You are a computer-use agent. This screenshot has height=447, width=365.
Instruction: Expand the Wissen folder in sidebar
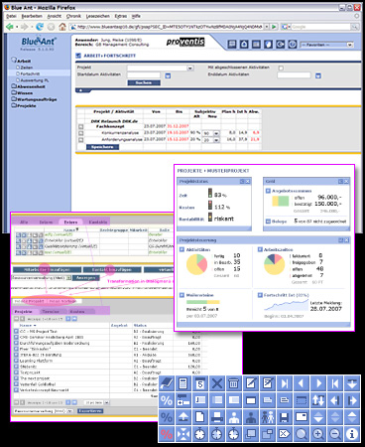pos(22,93)
